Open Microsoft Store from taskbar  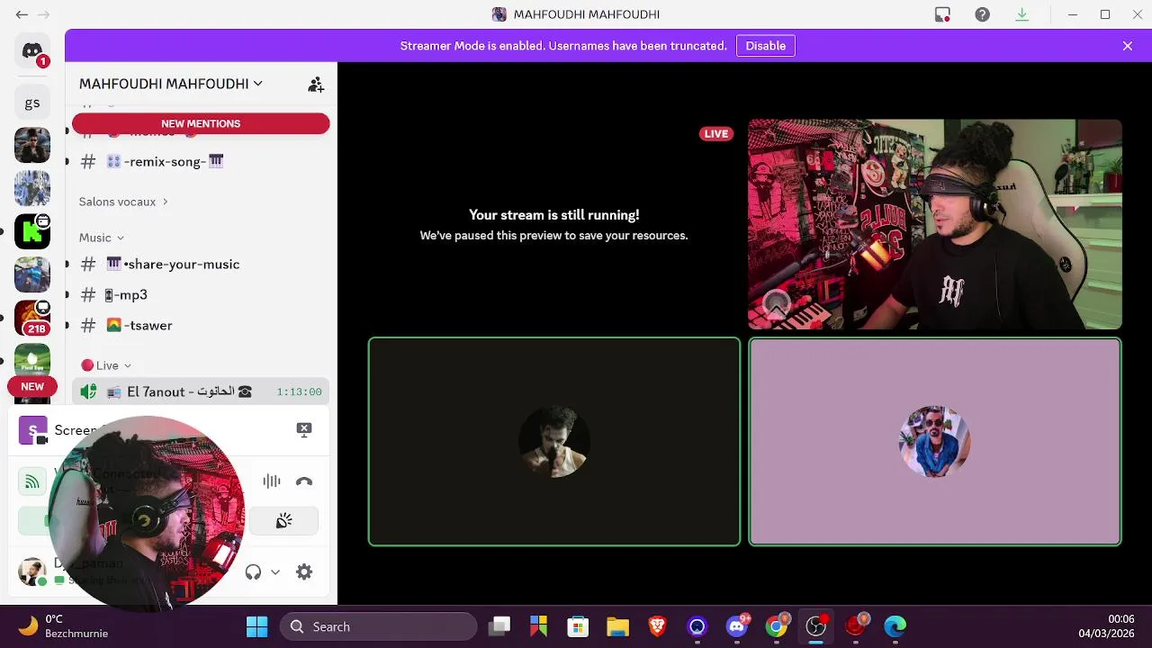(579, 626)
